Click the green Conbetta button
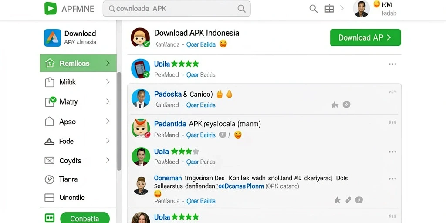446x223 pixels. [x=85, y=219]
